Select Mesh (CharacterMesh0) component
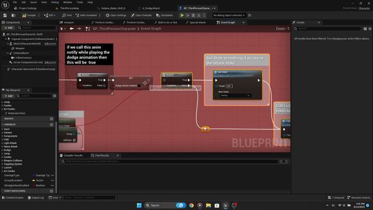 point(27,44)
